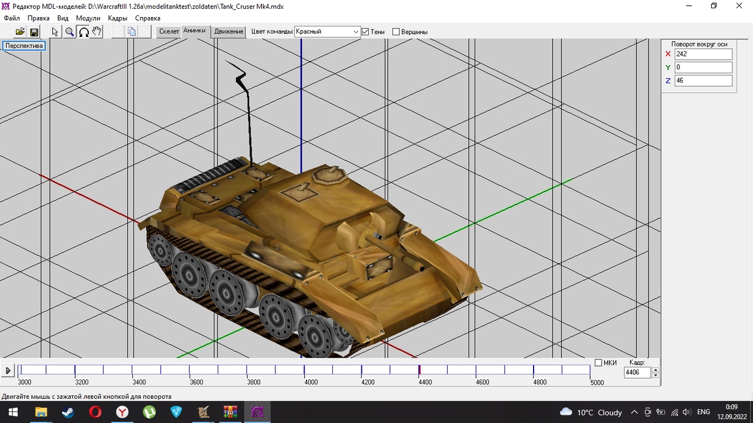Open the Модули menu
This screenshot has width=753, height=423.
click(88, 18)
